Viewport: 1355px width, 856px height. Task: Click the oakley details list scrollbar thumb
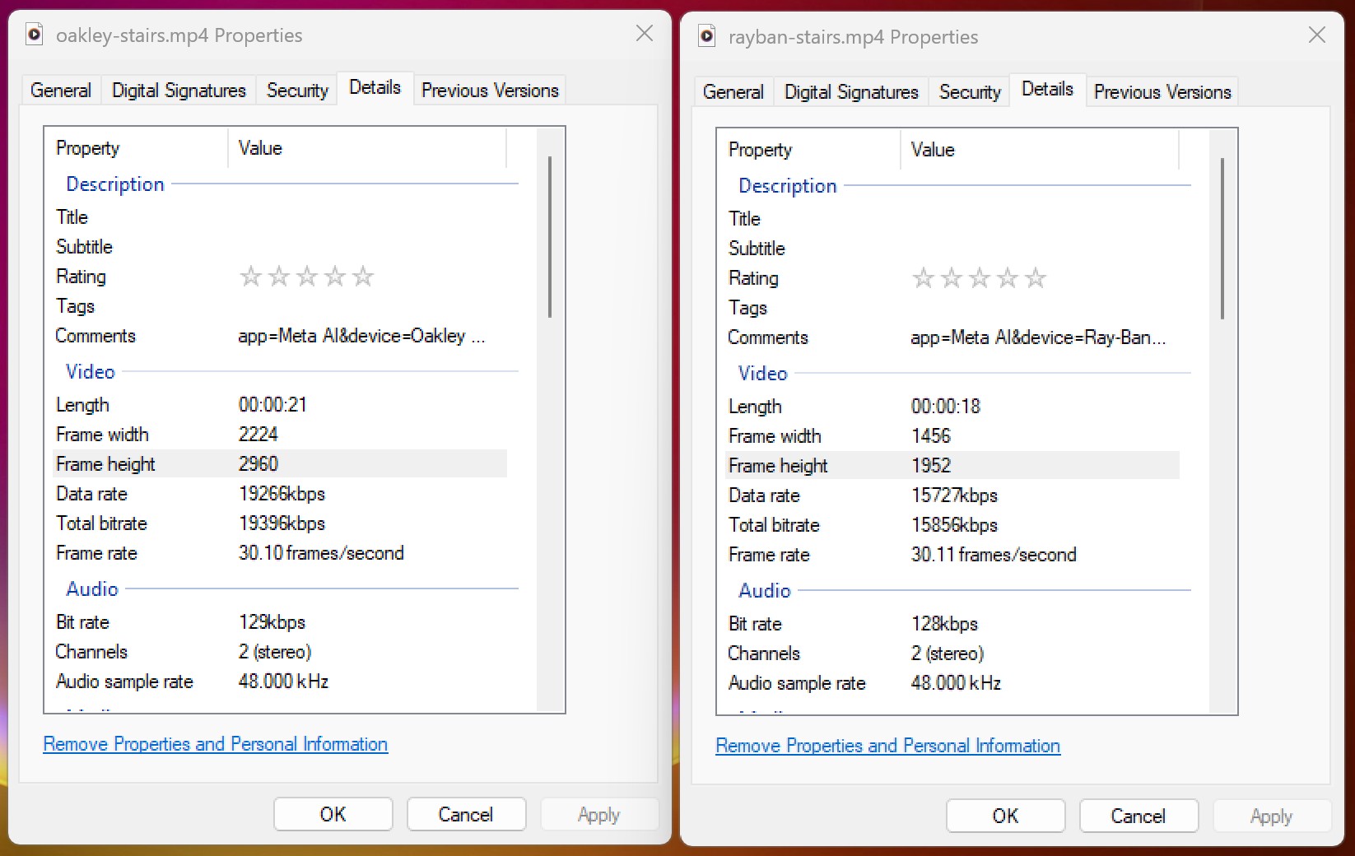tap(549, 237)
